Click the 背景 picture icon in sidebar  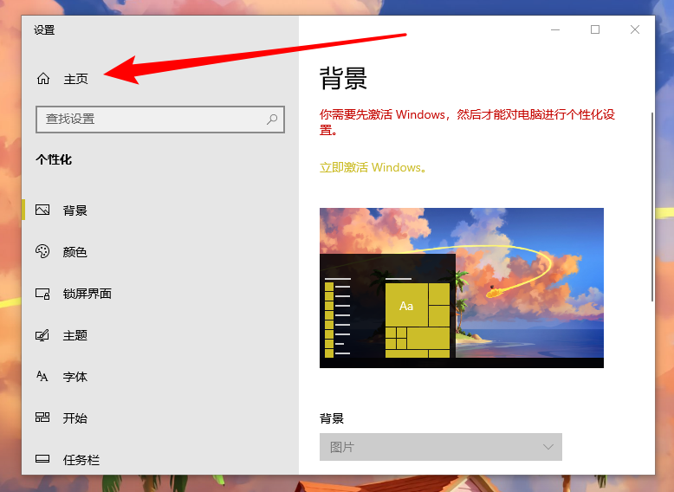click(42, 210)
